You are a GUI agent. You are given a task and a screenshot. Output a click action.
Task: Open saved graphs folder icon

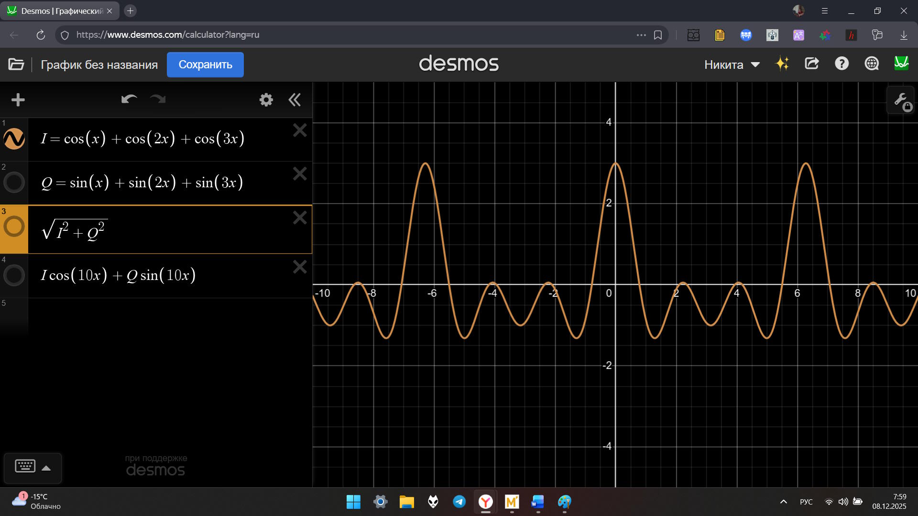point(16,64)
